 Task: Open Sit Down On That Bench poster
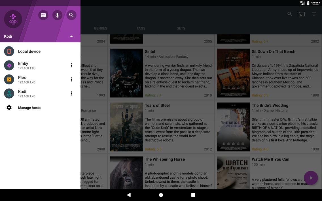(x=233, y=73)
